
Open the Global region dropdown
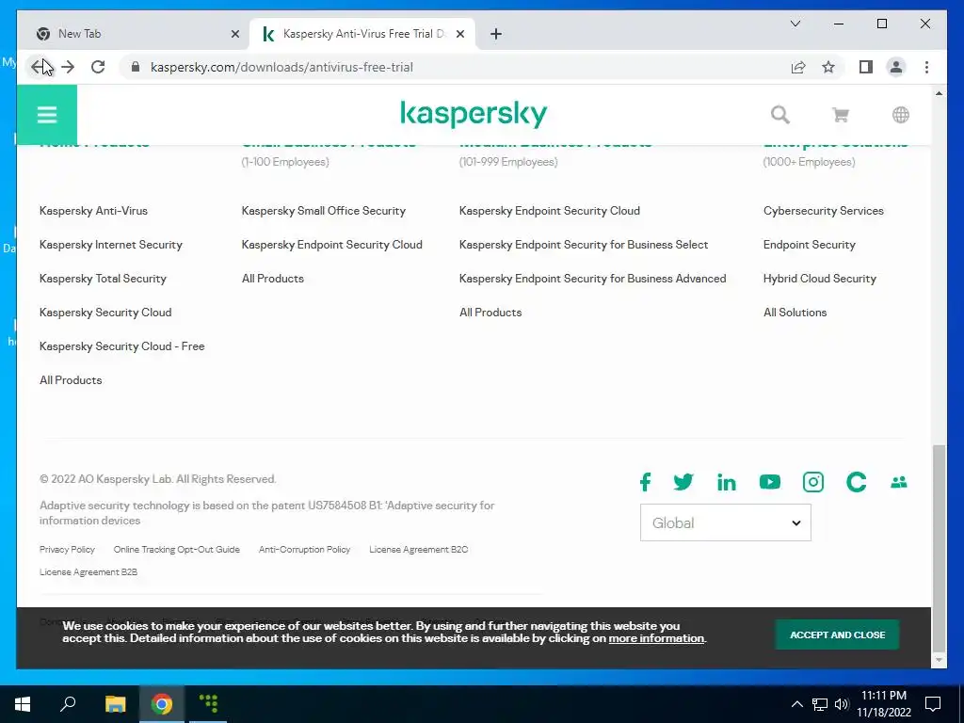tap(726, 522)
